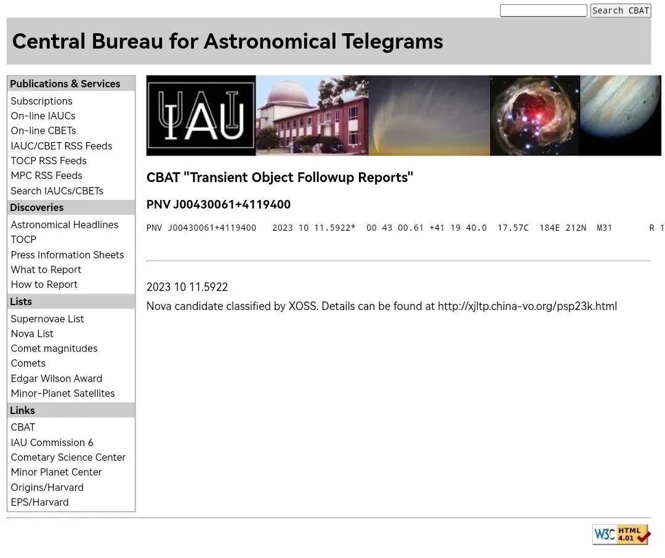
Task: Open What to Report link
Action: coord(46,270)
